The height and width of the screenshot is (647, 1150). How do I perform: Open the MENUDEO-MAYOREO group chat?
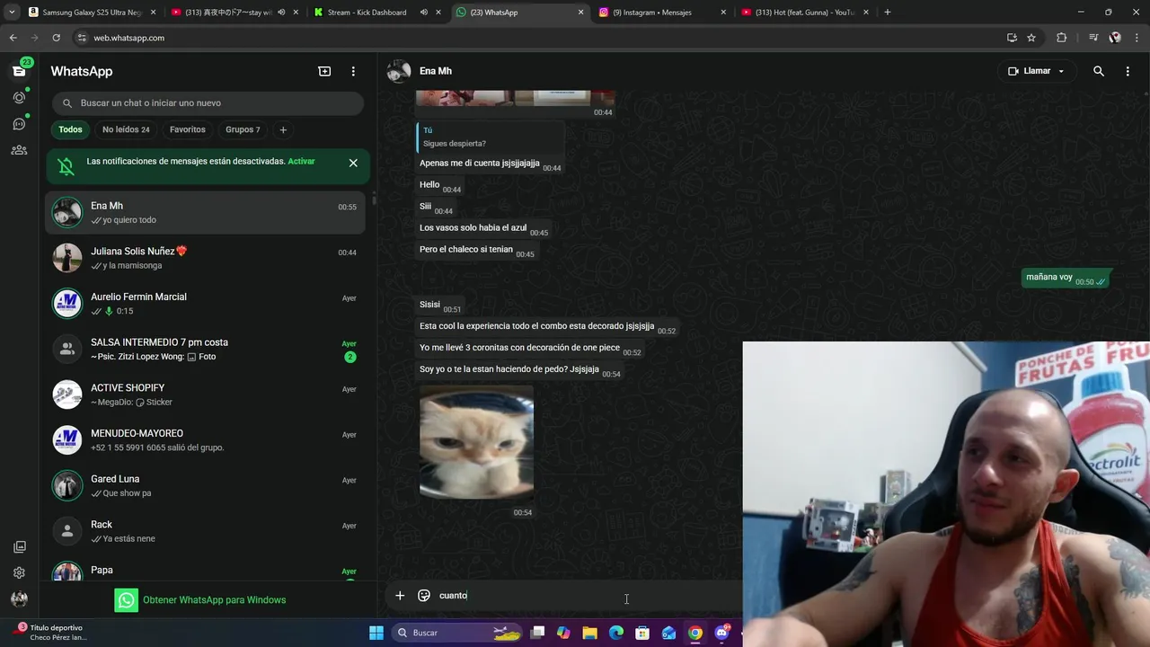coord(205,440)
